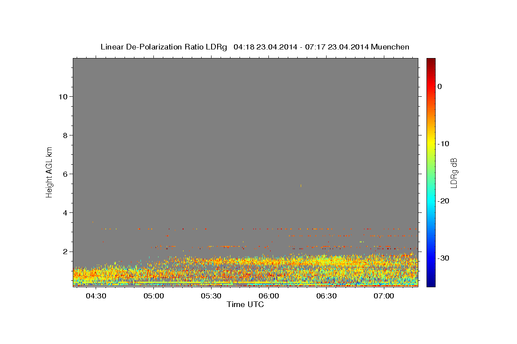Click the 06:30 time tick label
The height and width of the screenshot is (344, 517).
tap(326, 296)
